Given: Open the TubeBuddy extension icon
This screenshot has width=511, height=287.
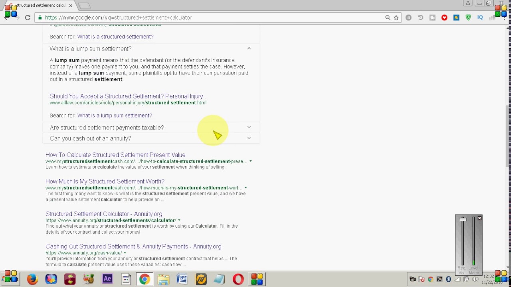Looking at the screenshot, I should pos(432,18).
